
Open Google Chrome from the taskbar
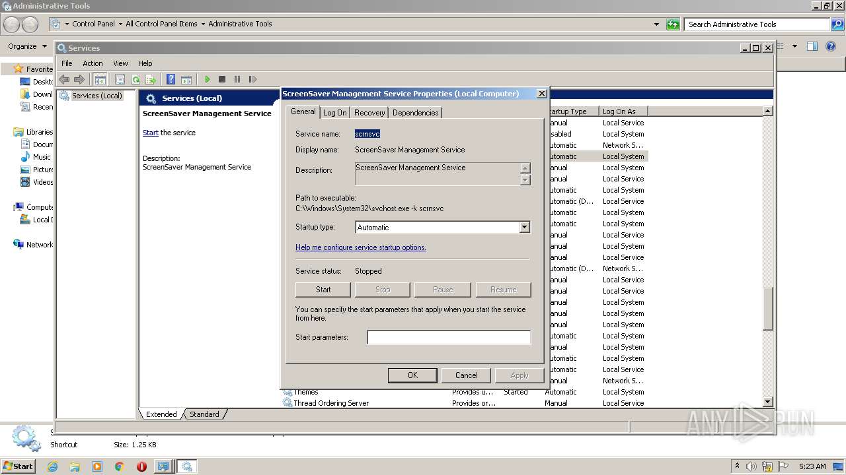tap(119, 466)
